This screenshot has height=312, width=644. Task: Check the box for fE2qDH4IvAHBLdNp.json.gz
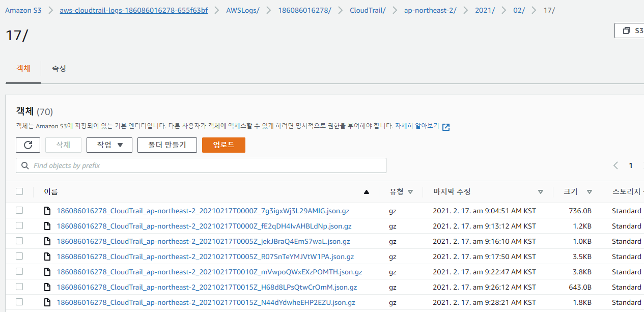(19, 225)
